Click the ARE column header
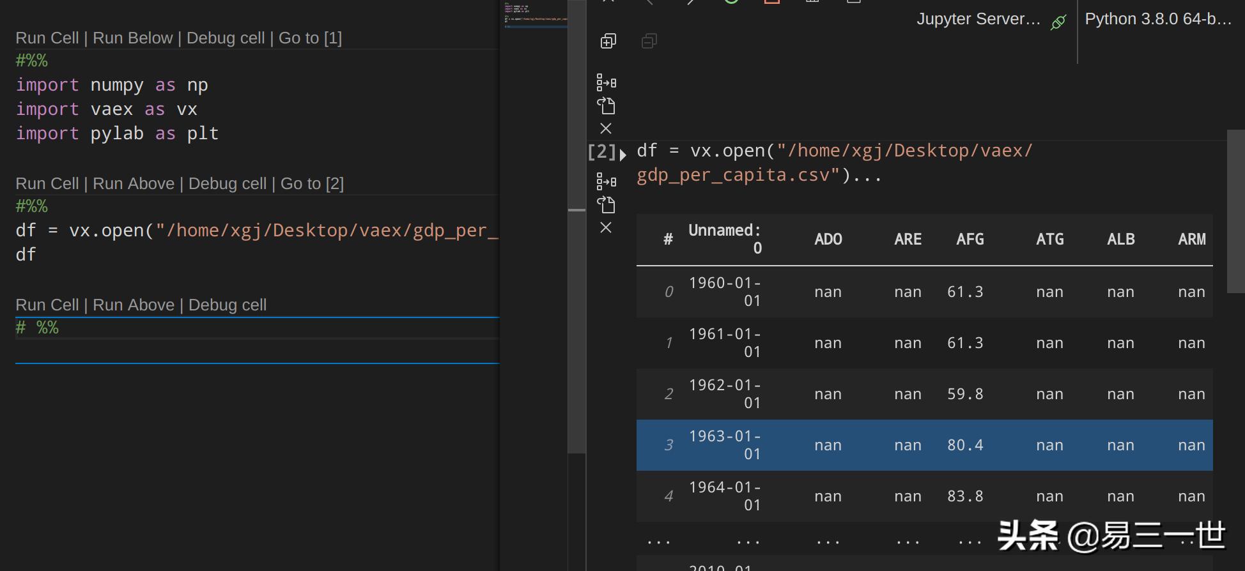1245x571 pixels. (x=908, y=240)
